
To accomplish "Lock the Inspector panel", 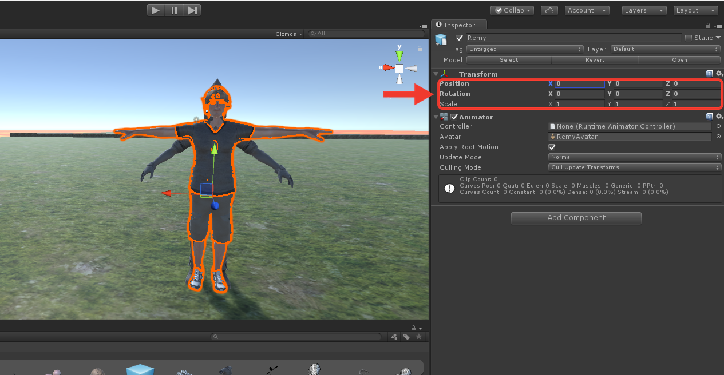I will (708, 25).
